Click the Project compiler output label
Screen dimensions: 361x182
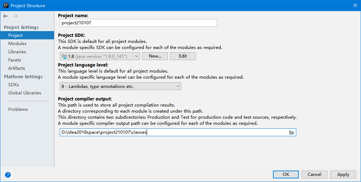tap(85, 99)
